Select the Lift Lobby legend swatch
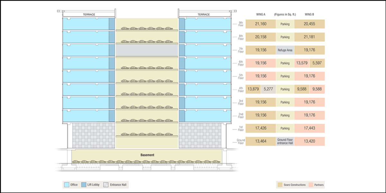The width and height of the screenshot is (386, 193). [85, 185]
